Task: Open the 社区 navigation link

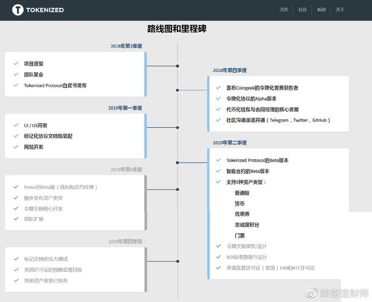Action: coord(303,10)
